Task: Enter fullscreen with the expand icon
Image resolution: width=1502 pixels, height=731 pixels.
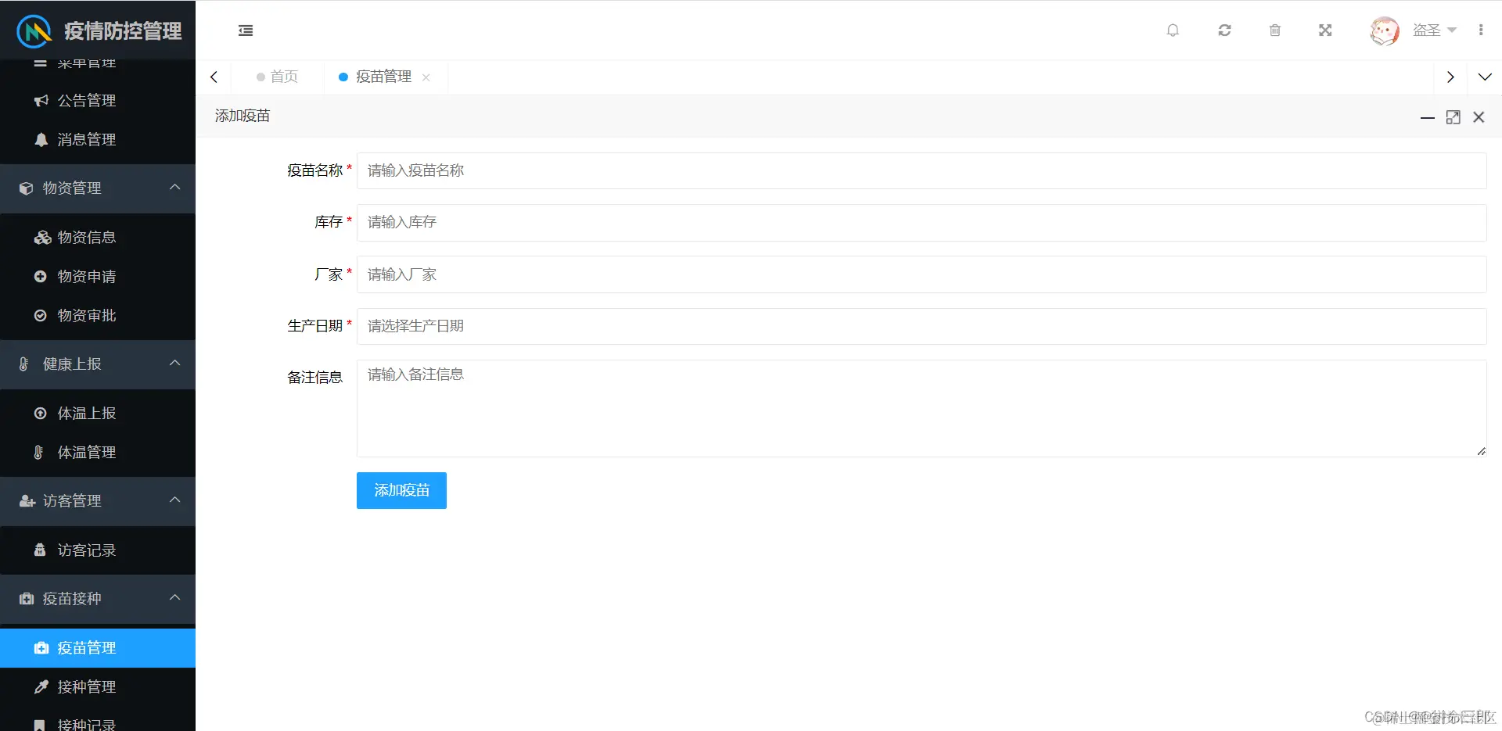Action: [1325, 30]
